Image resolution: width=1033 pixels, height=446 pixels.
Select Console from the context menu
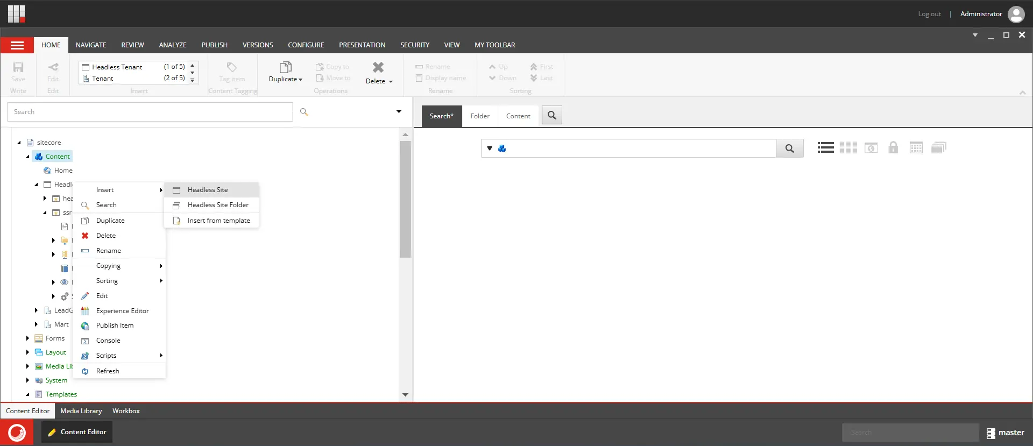tap(119, 341)
